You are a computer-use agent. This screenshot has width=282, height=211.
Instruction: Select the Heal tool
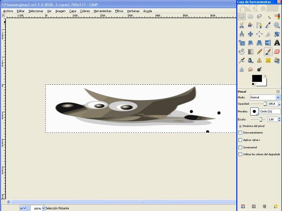tap(268, 60)
